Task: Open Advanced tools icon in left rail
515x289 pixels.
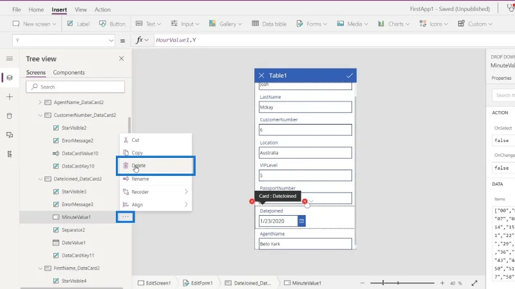Action: point(10,154)
